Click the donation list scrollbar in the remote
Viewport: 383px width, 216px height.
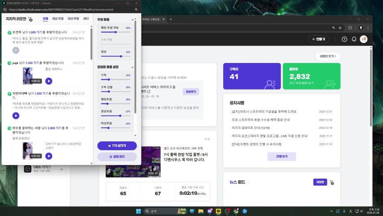[x=92, y=44]
